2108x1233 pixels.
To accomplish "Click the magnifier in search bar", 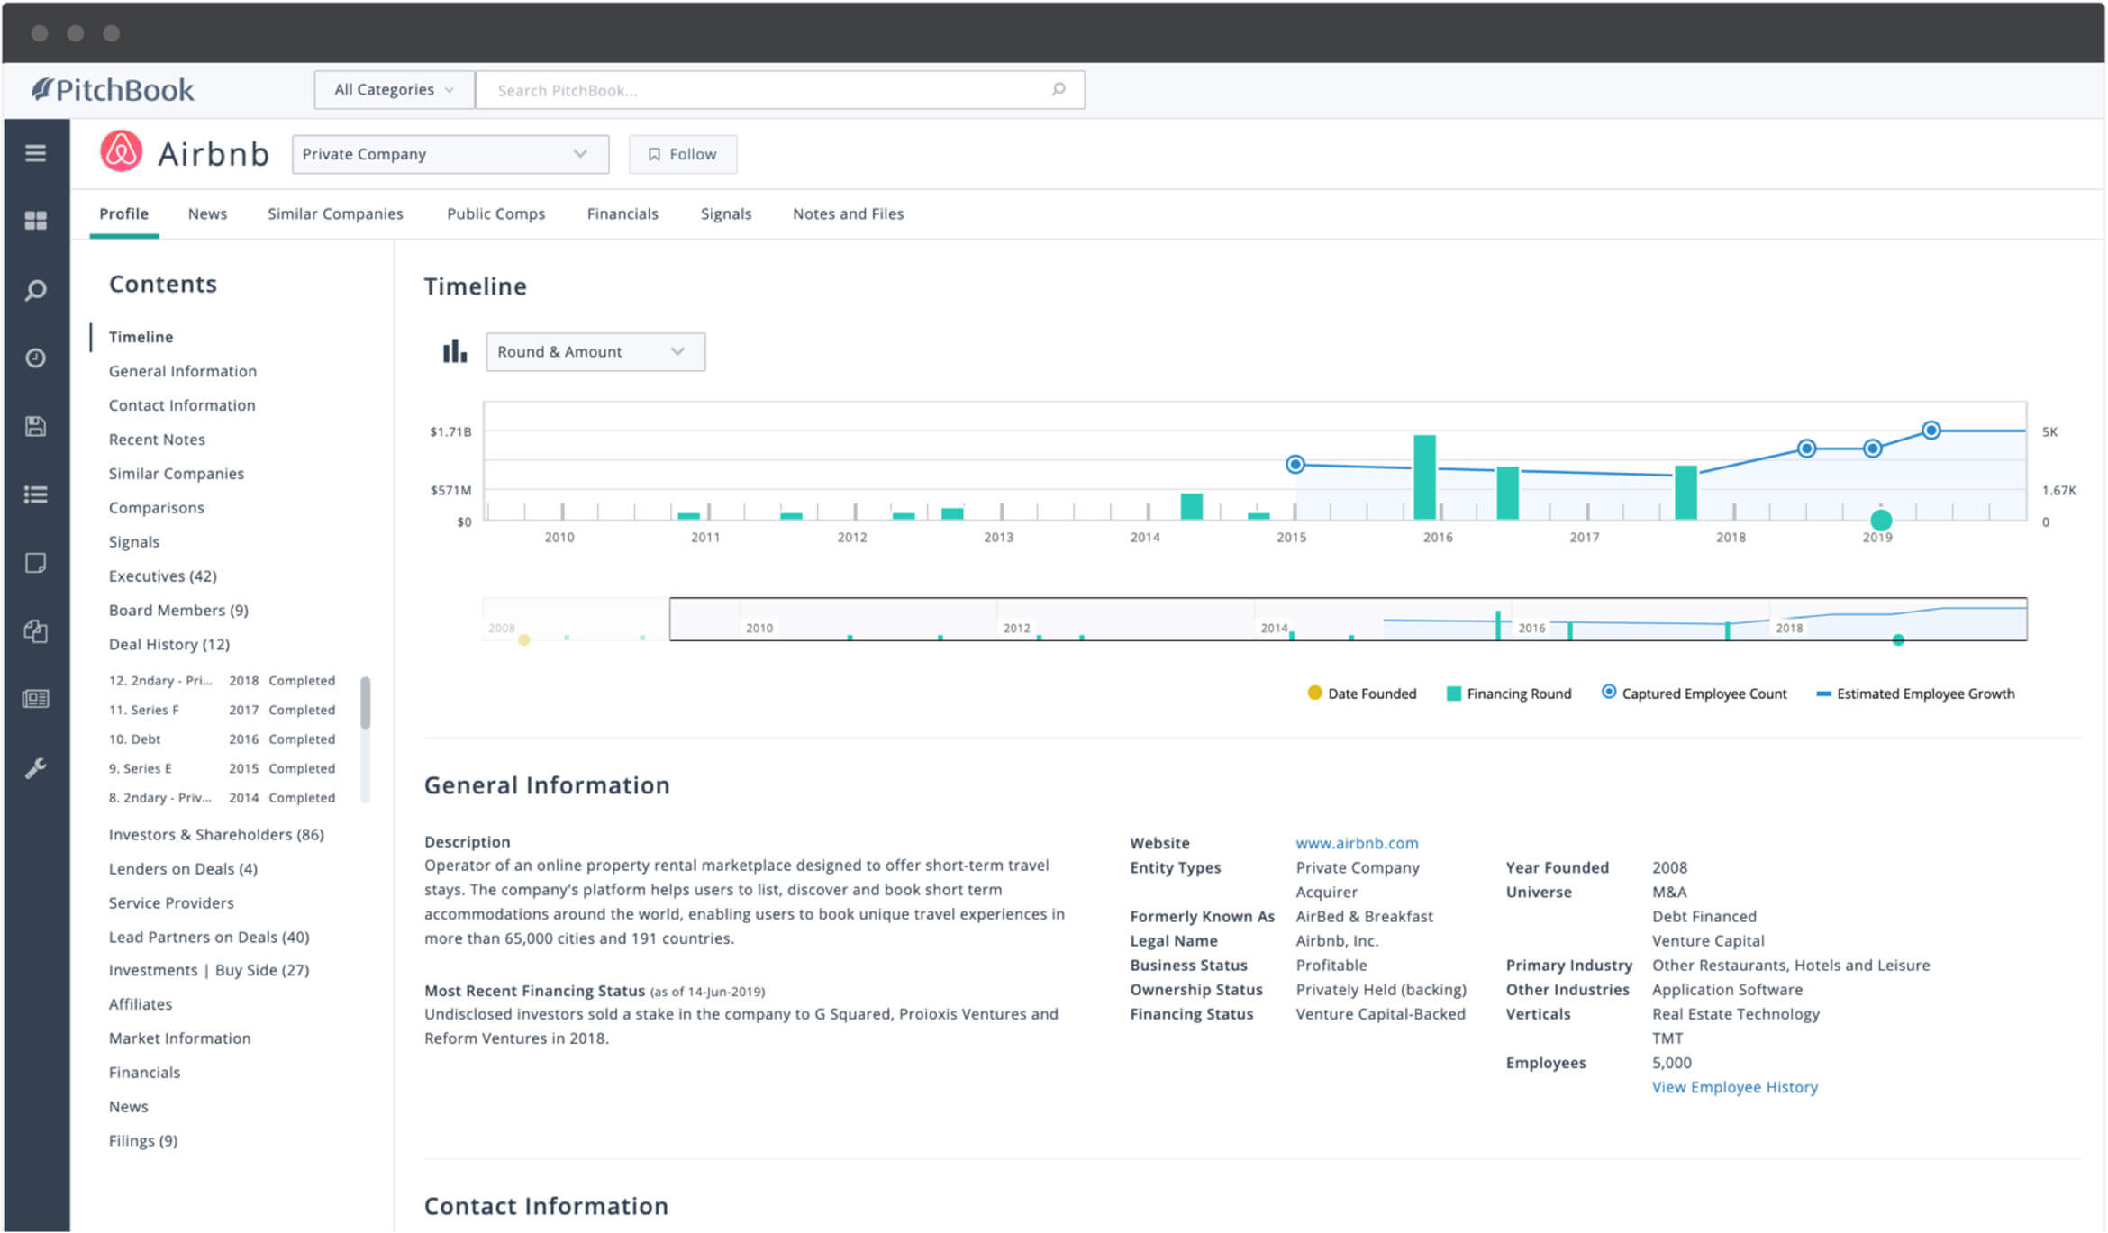I will [1059, 89].
